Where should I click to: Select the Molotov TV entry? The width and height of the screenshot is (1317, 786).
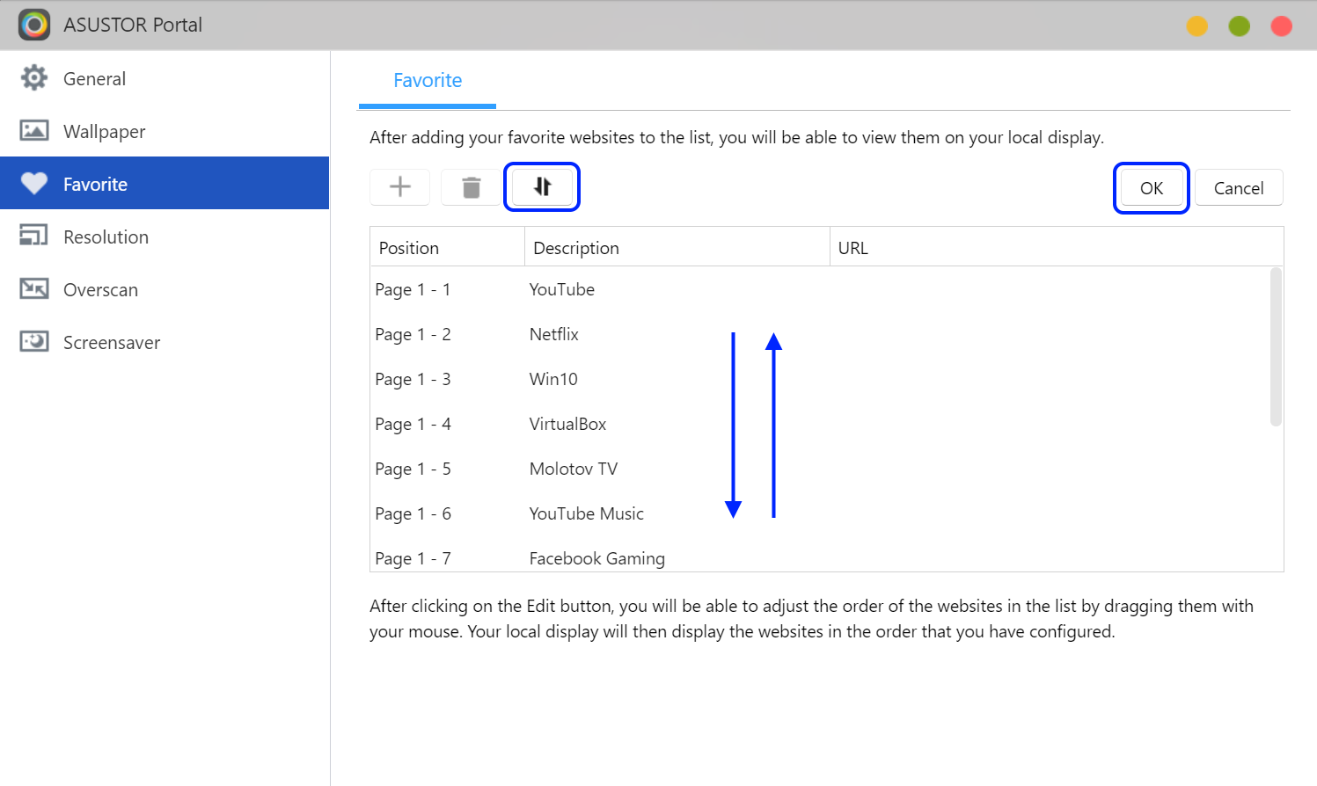(x=820, y=469)
